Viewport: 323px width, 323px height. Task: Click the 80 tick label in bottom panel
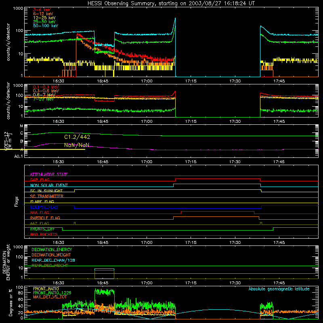point(21,293)
